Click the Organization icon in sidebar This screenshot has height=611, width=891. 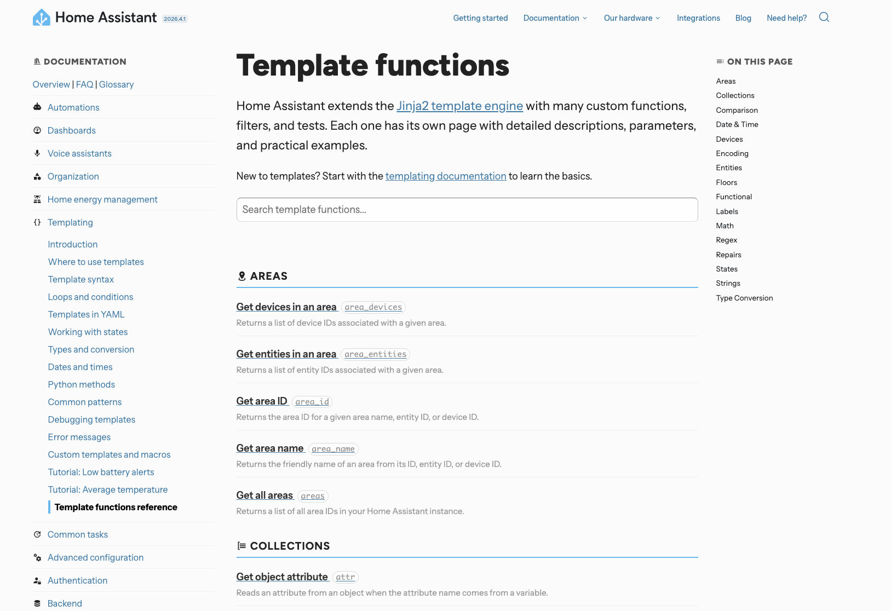click(x=37, y=176)
